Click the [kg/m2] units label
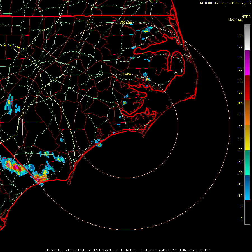 coord(235,20)
